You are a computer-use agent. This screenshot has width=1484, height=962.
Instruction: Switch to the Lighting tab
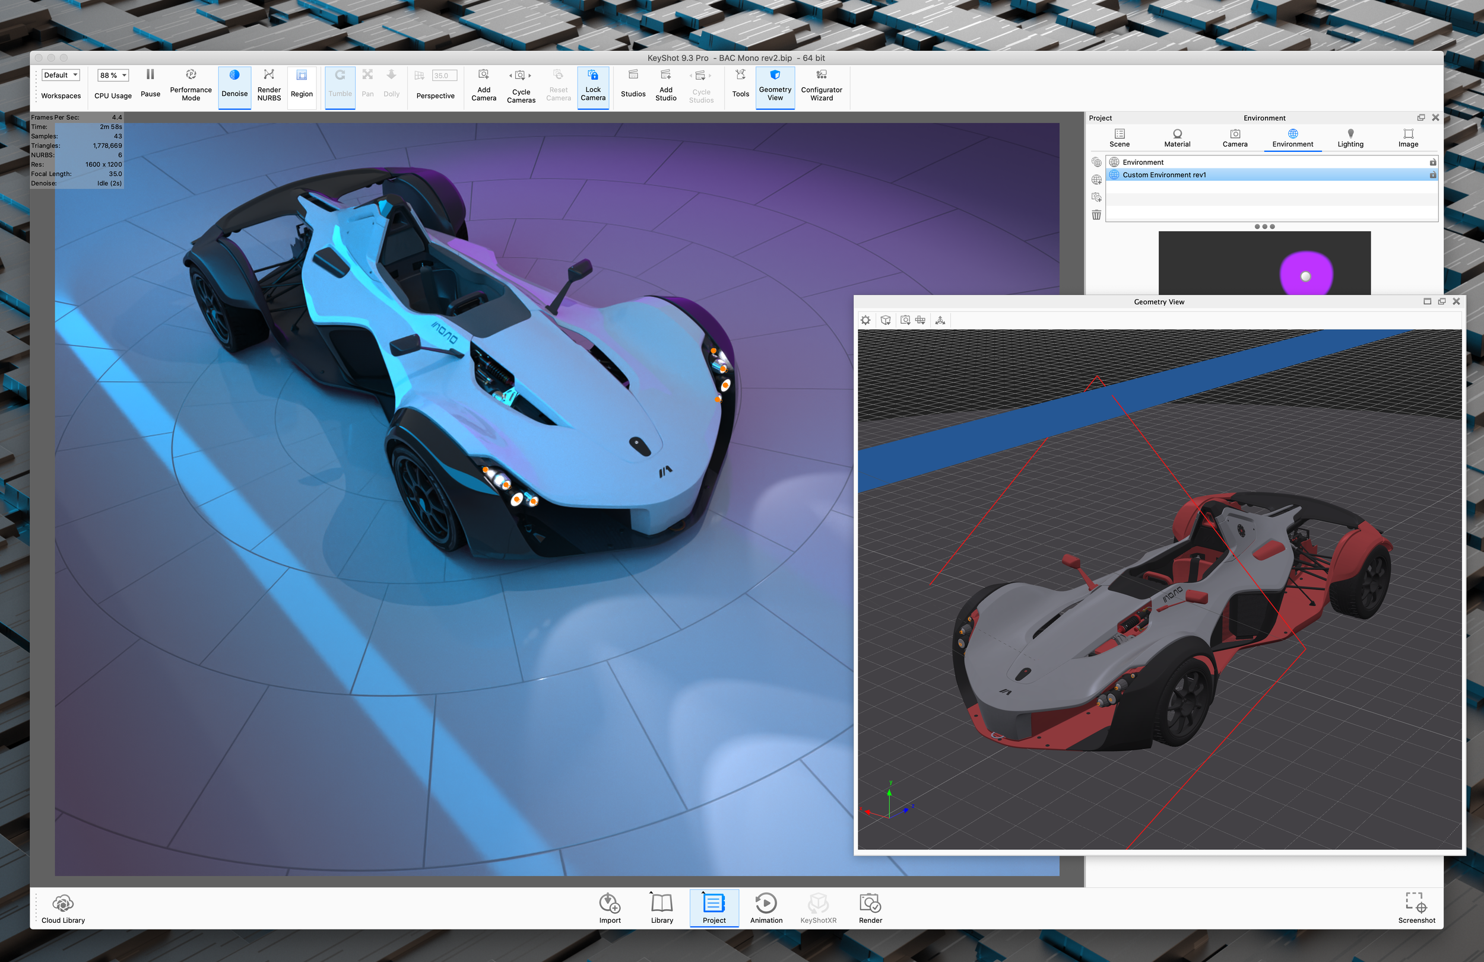[x=1350, y=138]
